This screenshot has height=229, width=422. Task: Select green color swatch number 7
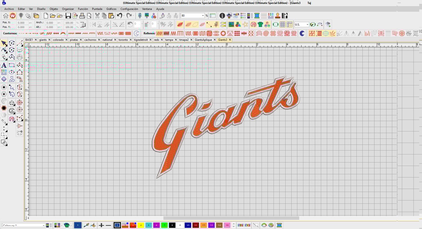tap(164, 225)
